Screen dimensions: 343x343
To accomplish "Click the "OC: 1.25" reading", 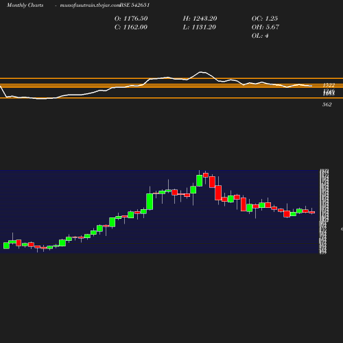I will click(265, 19).
